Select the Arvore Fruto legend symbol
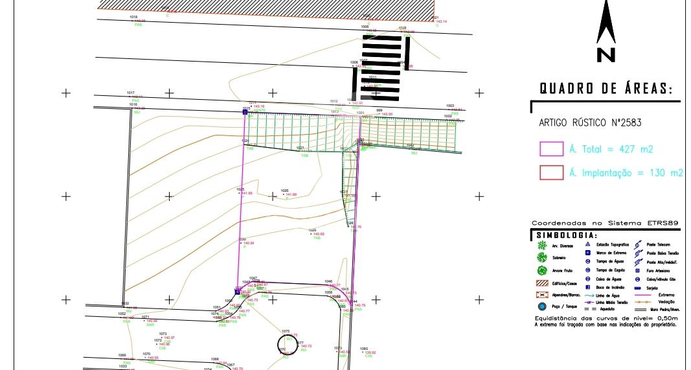 pyautogui.click(x=542, y=270)
